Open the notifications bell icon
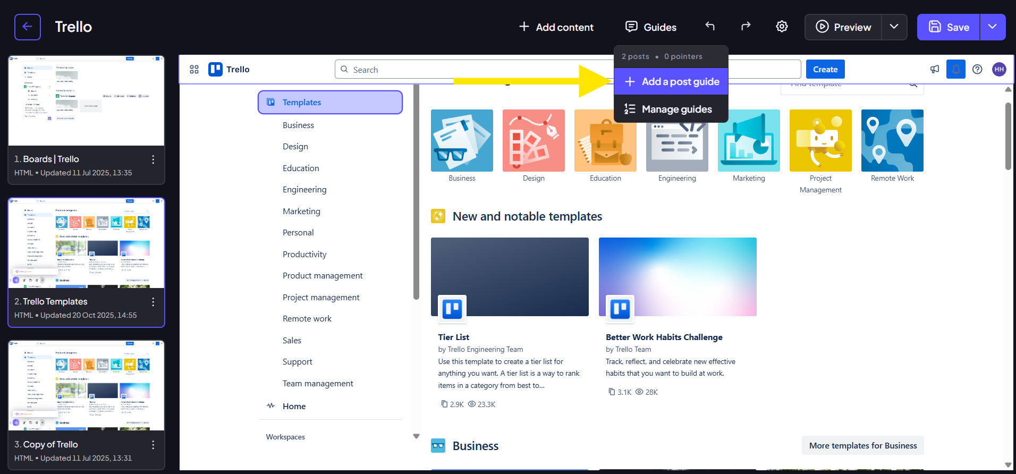Screen dimensions: 1016x474 pyautogui.click(x=956, y=69)
